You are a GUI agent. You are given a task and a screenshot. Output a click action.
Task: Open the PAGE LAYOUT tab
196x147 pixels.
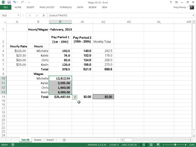coord(47,7)
